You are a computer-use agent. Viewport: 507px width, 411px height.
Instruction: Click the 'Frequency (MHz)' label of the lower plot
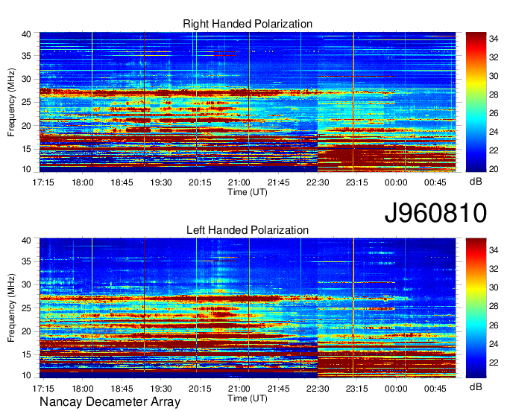(x=11, y=308)
